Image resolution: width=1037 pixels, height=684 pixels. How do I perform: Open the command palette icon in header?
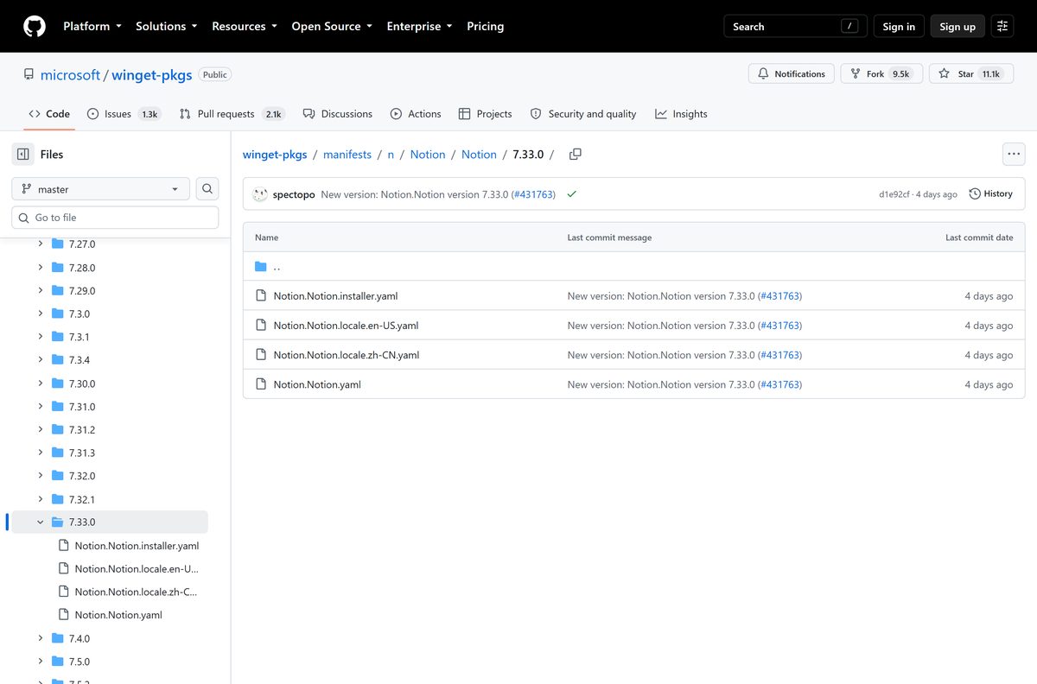1002,27
